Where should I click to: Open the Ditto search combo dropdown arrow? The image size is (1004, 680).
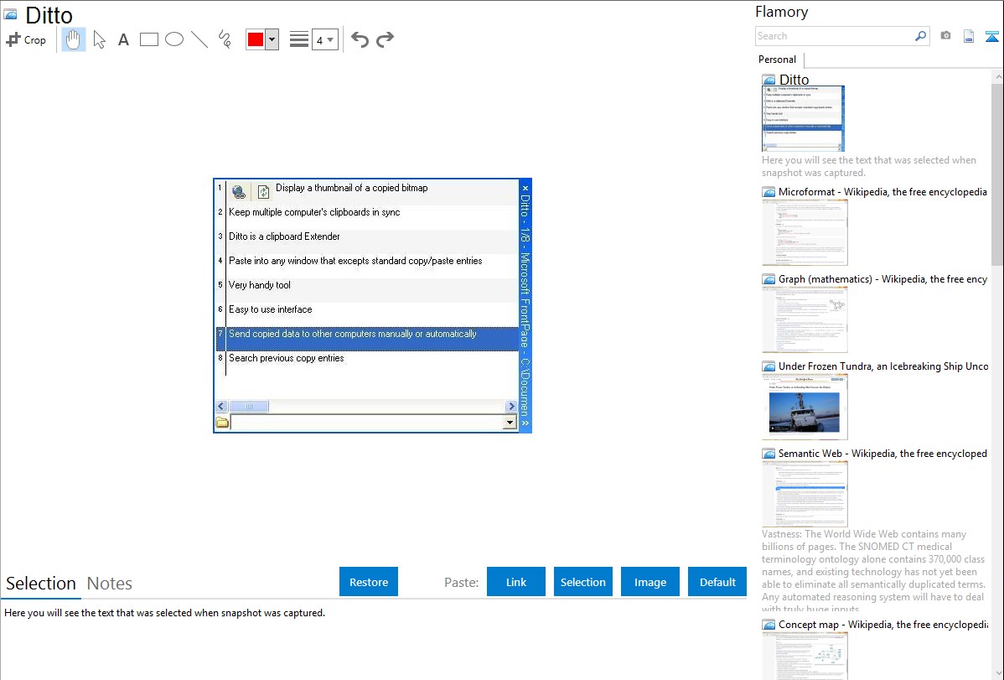[x=510, y=423]
